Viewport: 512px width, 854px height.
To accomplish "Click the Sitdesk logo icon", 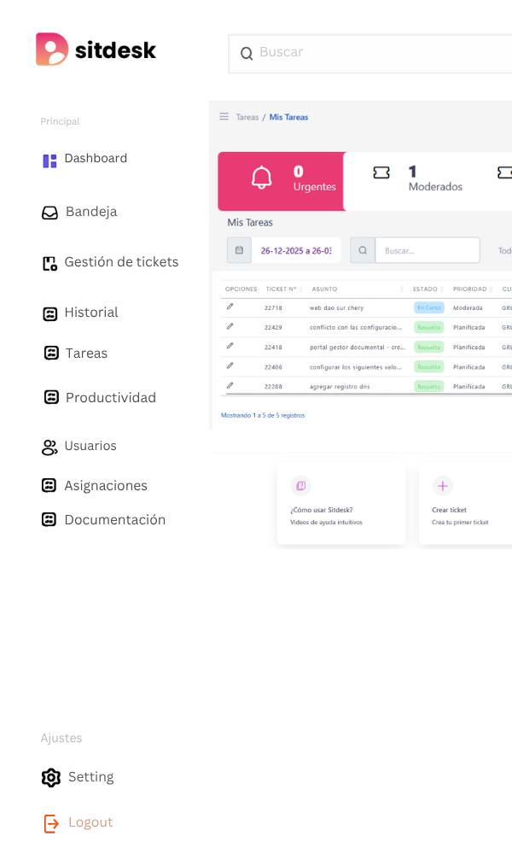I will click(51, 50).
